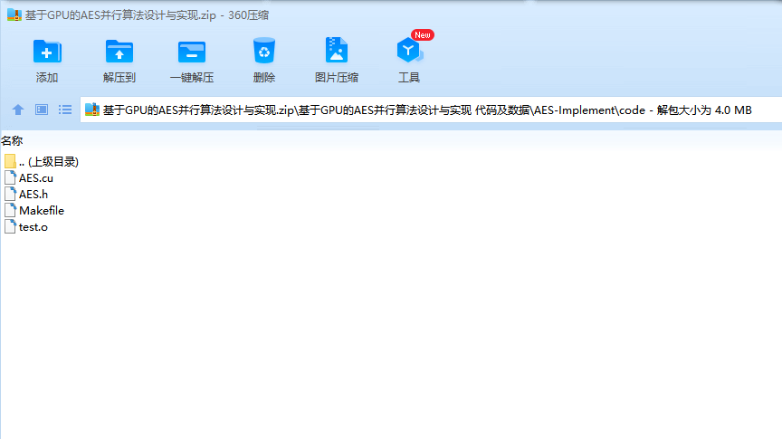The image size is (782, 439).
Task: Click the 名称 column header
Action: [12, 141]
